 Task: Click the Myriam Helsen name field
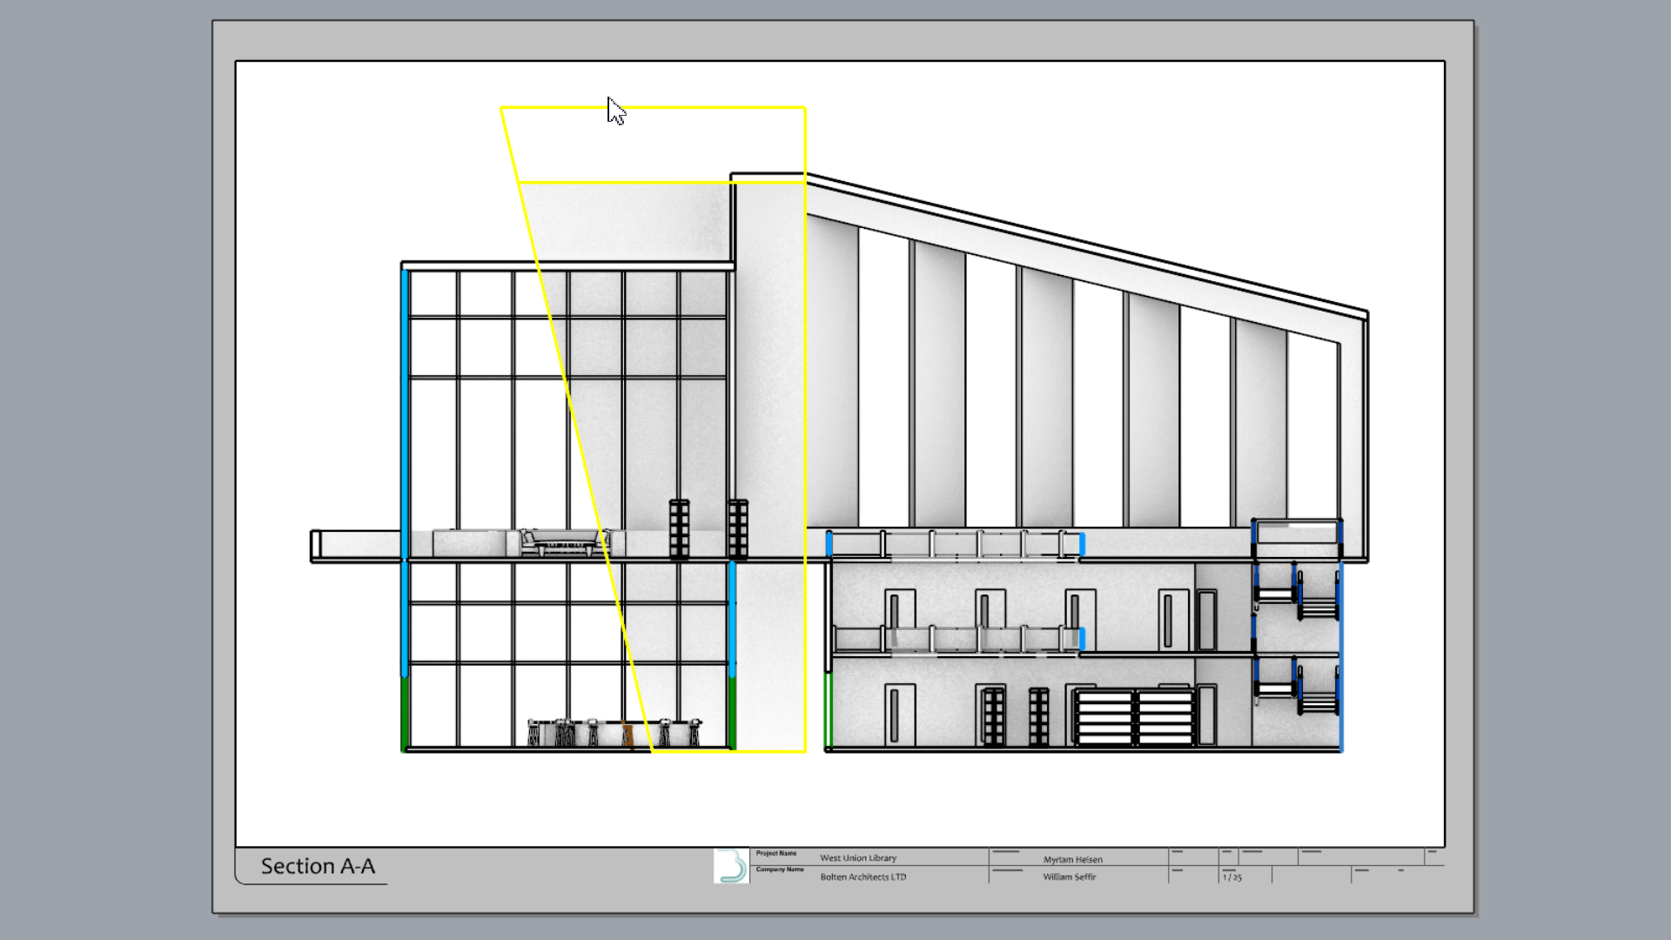[x=1072, y=860]
